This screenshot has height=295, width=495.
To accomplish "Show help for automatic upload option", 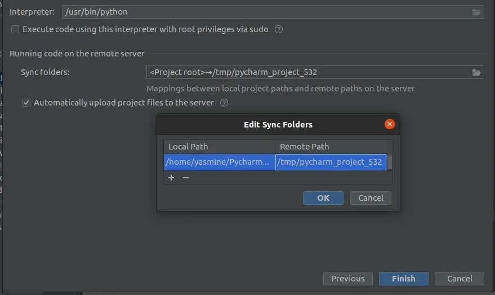I will coord(224,103).
